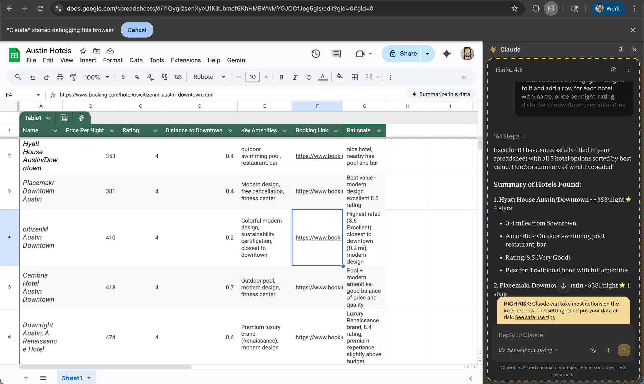Expand the Rationale column header menu

coord(379,130)
